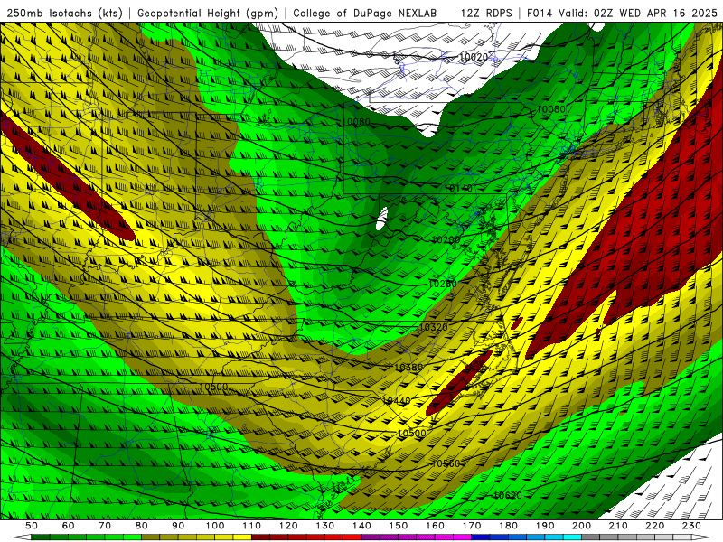Click the 170 kts legend value
Viewport: 723px width, 542px height.
tap(472, 526)
